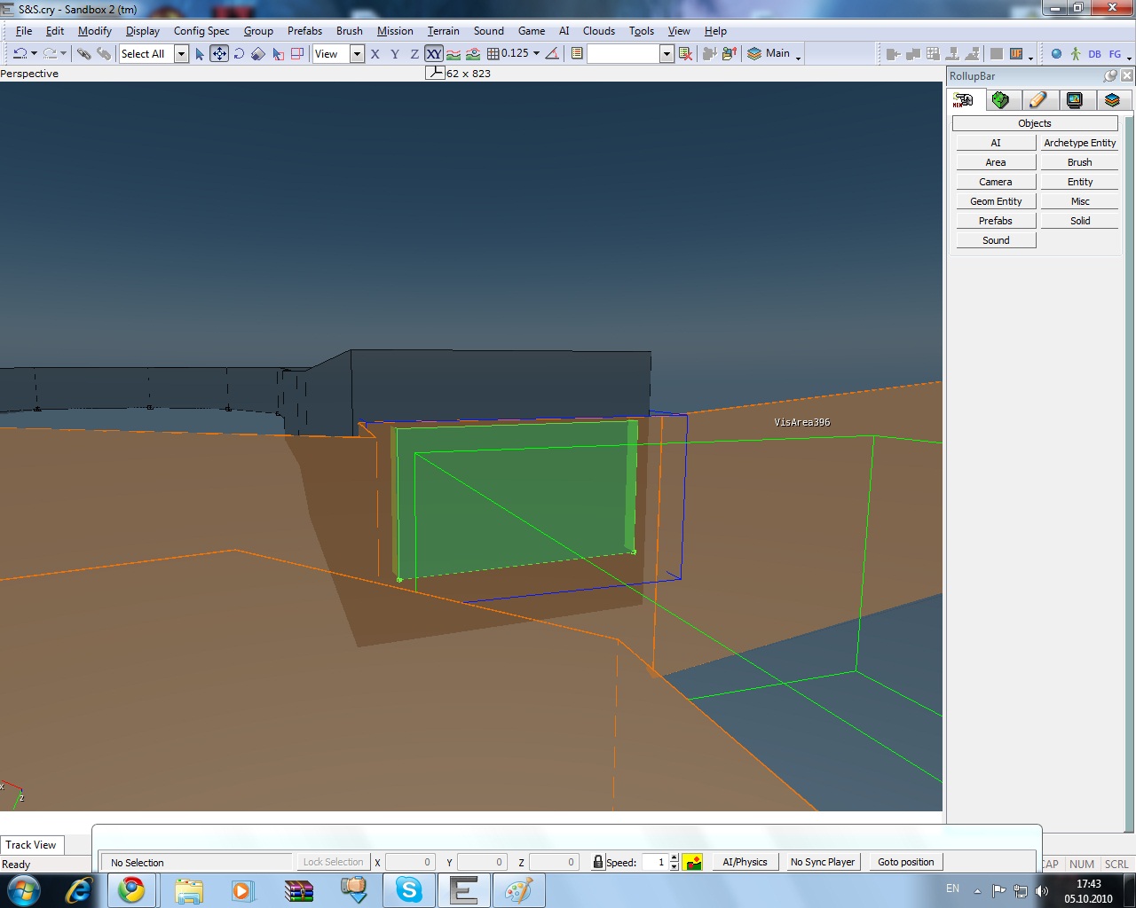Activate the Rotate tool icon
Viewport: 1136px width, 908px height.
239,54
